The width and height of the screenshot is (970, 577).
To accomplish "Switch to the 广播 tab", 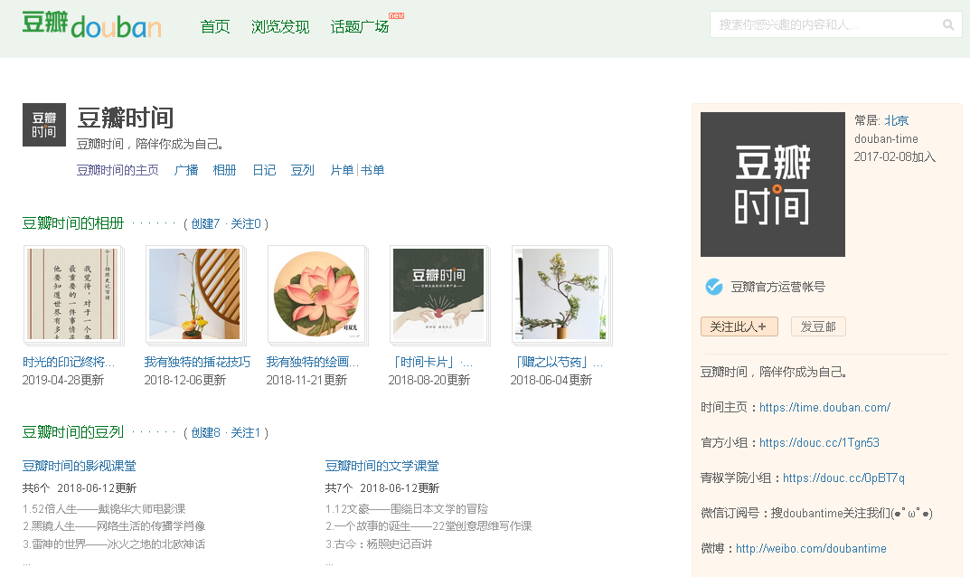I will point(186,170).
